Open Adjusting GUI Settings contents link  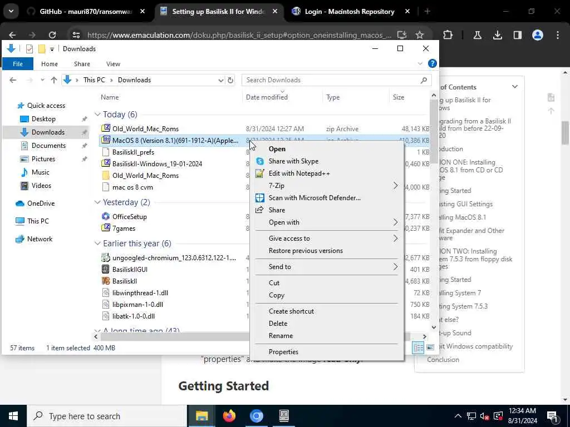465,204
